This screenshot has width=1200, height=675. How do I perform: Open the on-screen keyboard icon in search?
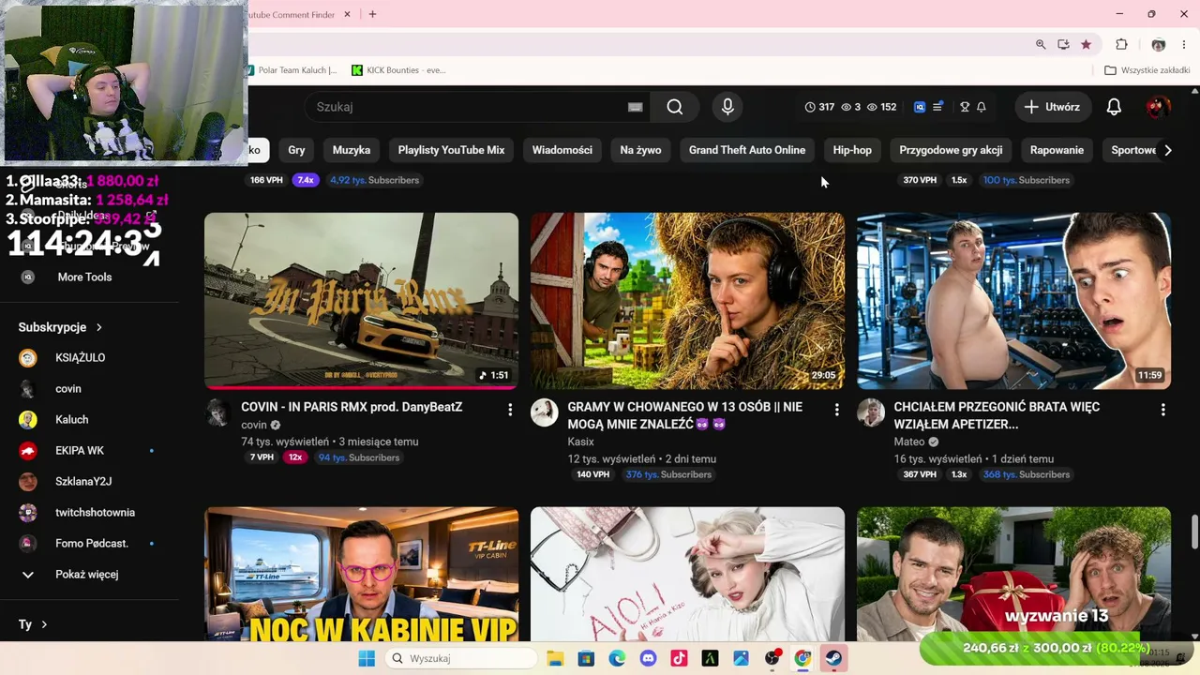635,107
